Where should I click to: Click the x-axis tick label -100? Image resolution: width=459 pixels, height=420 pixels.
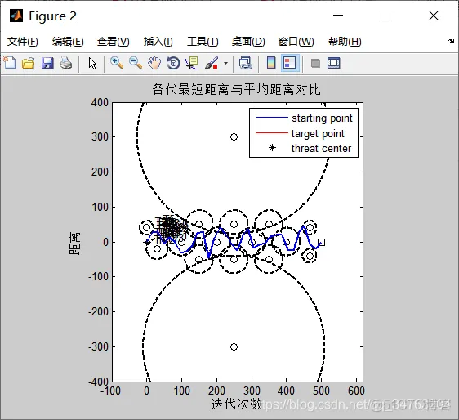(110, 391)
